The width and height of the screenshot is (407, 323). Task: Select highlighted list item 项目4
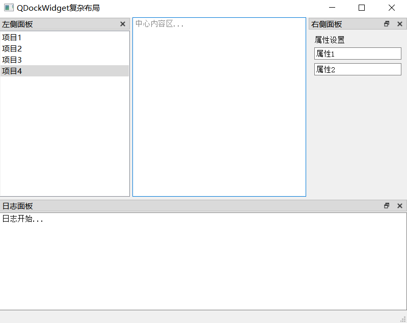(x=65, y=71)
